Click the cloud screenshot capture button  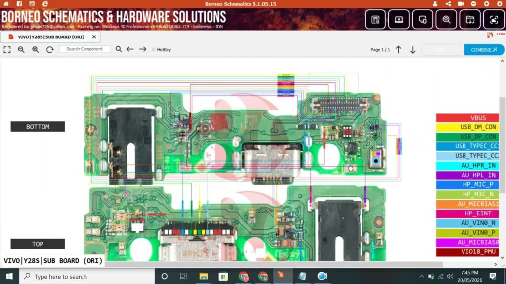(x=494, y=19)
